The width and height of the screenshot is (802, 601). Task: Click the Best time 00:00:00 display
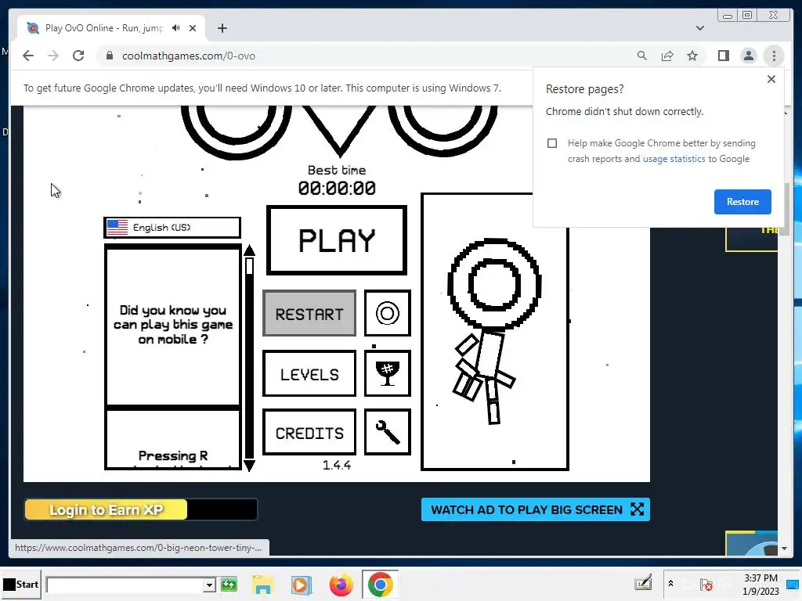337,181
